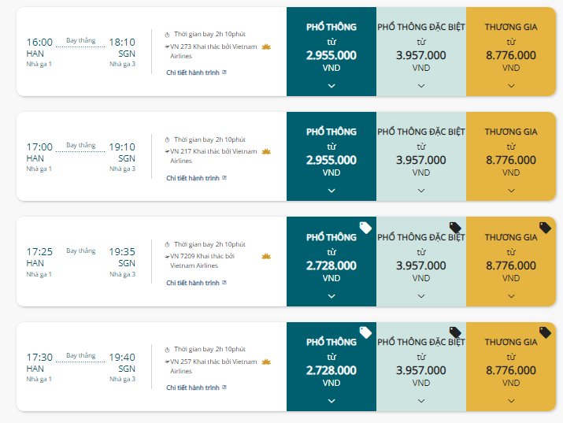Click the black tag on the 17:25 Phổ Thông Đặc Biệt fare

(x=455, y=228)
